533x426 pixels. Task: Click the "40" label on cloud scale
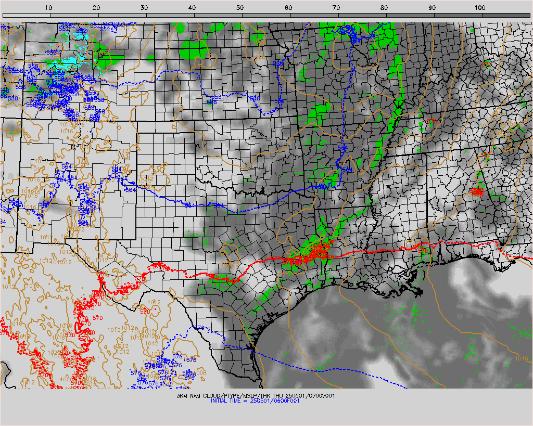click(x=193, y=8)
